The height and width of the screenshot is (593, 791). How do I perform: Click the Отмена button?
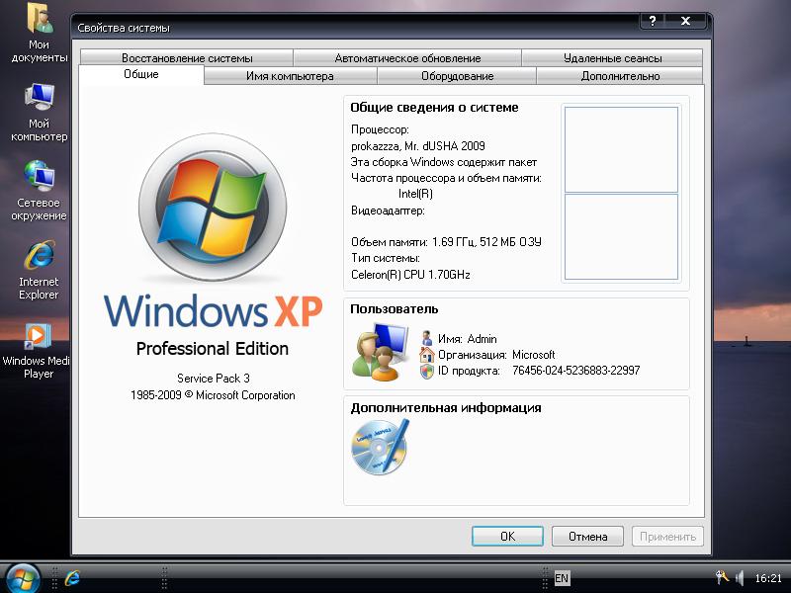pyautogui.click(x=587, y=536)
